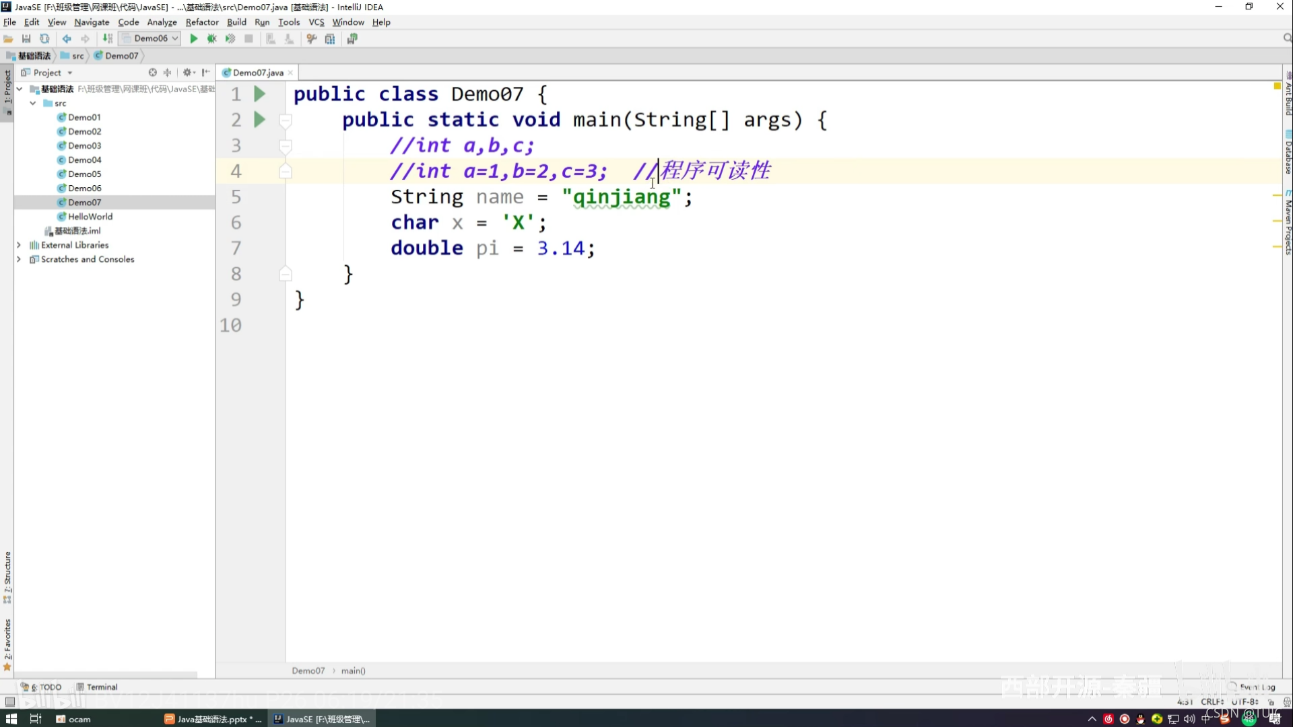Screen dimensions: 1293x727
Task: Run class Demo07 from the line 1 gutter arrow
Action: click(x=259, y=94)
